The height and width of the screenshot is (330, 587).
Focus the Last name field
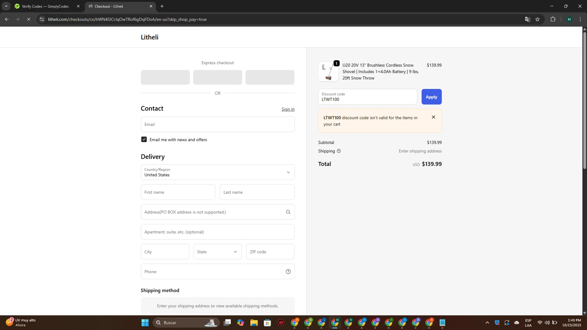point(257,192)
